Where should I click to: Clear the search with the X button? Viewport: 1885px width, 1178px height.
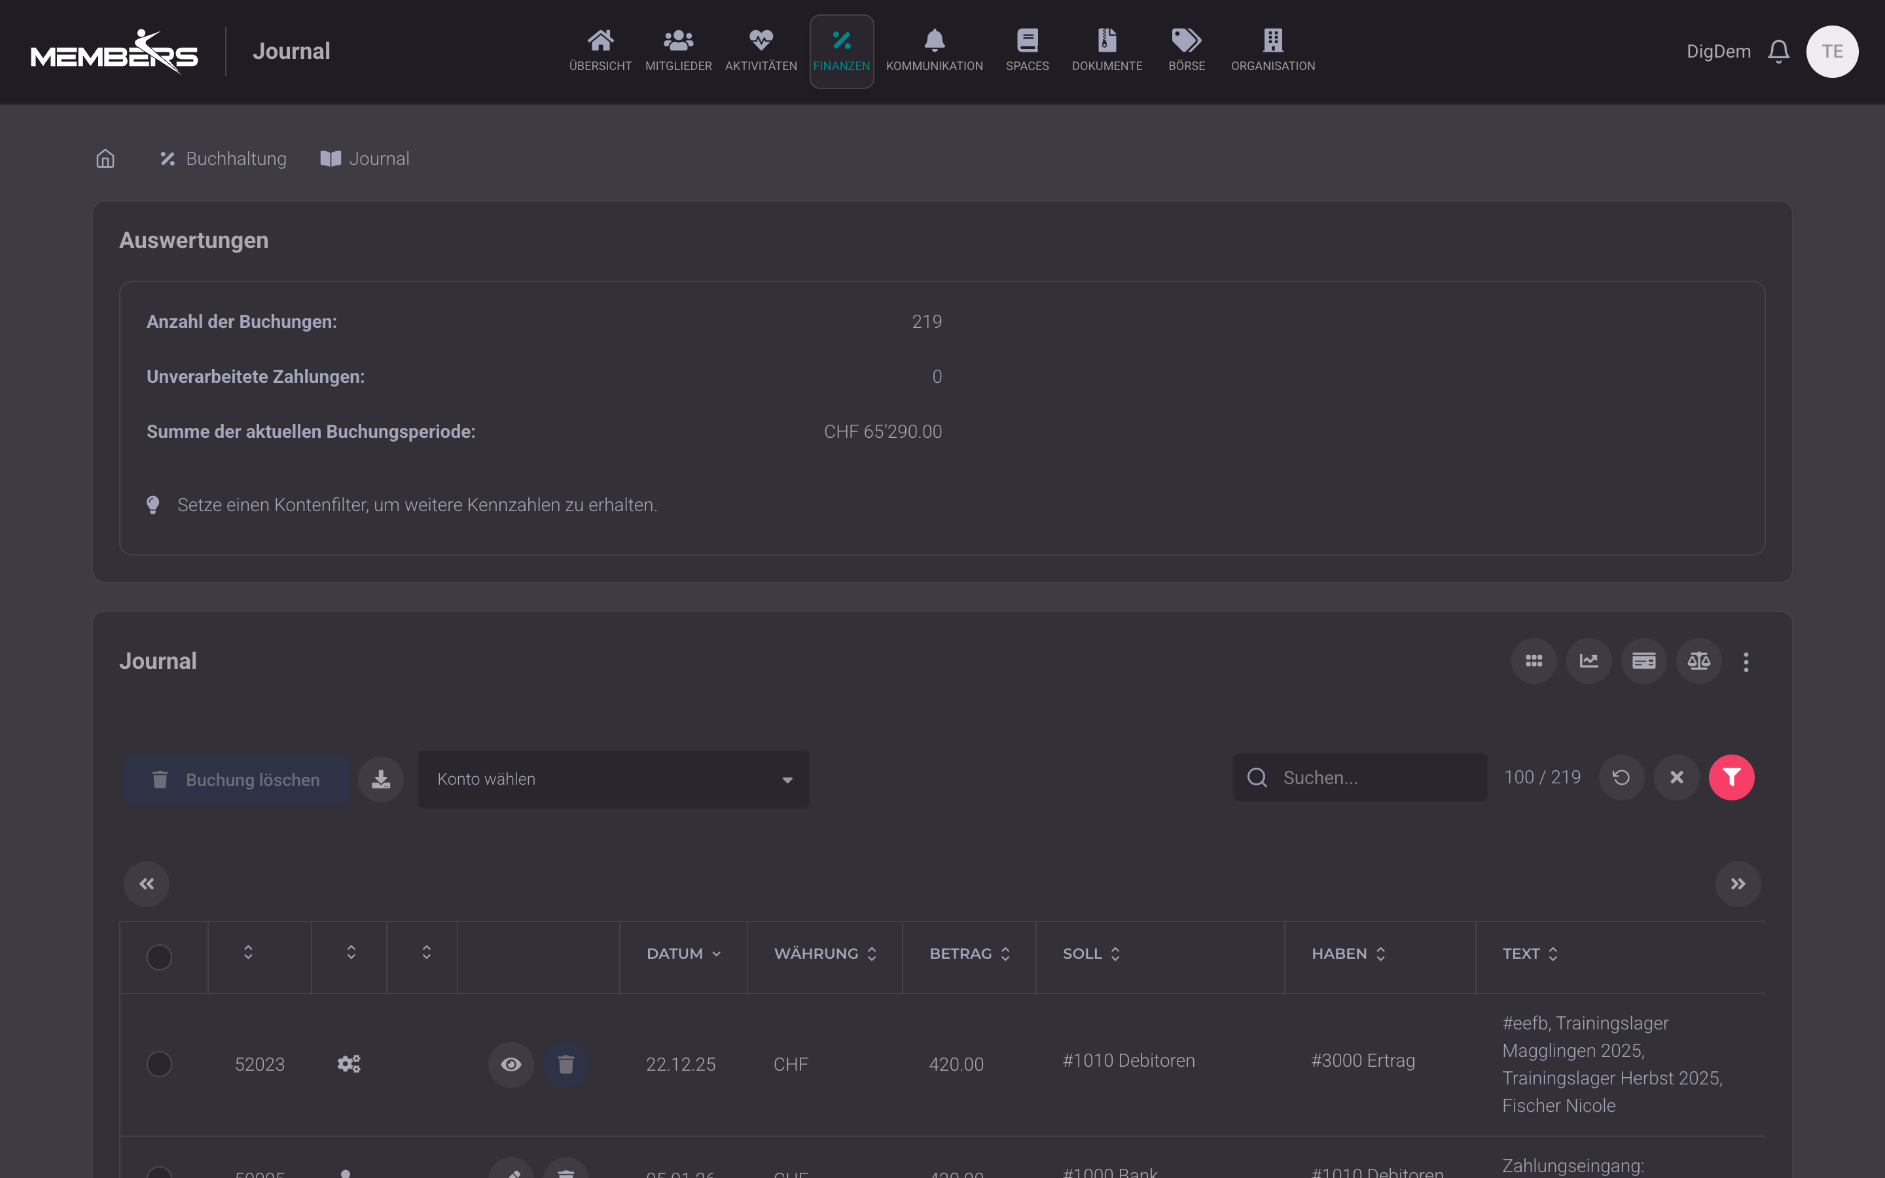coord(1677,777)
